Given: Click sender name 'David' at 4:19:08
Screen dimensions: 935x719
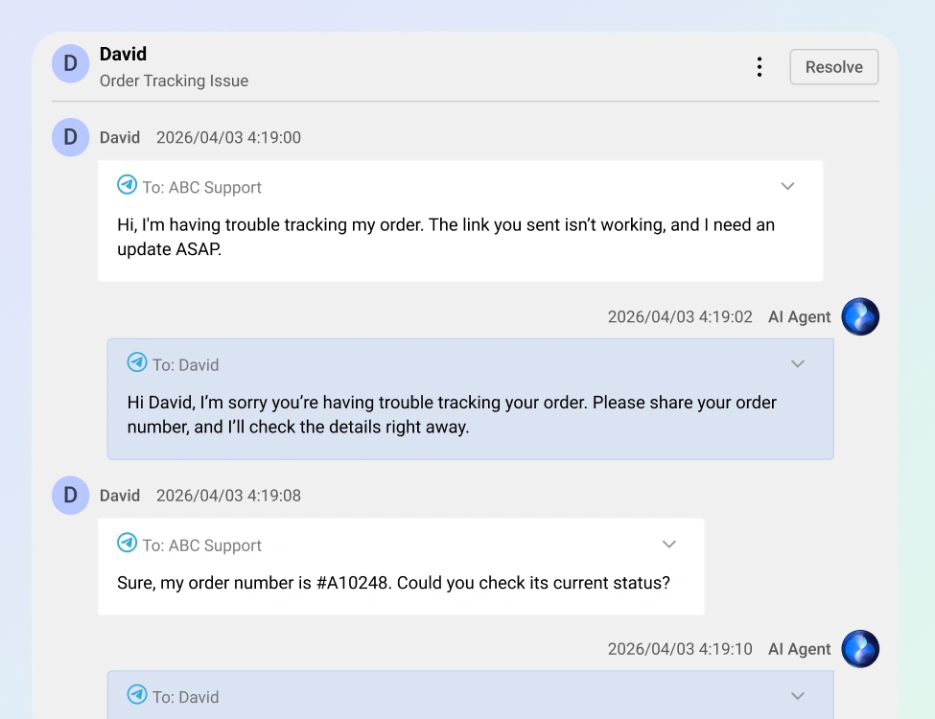Looking at the screenshot, I should pyautogui.click(x=119, y=496).
